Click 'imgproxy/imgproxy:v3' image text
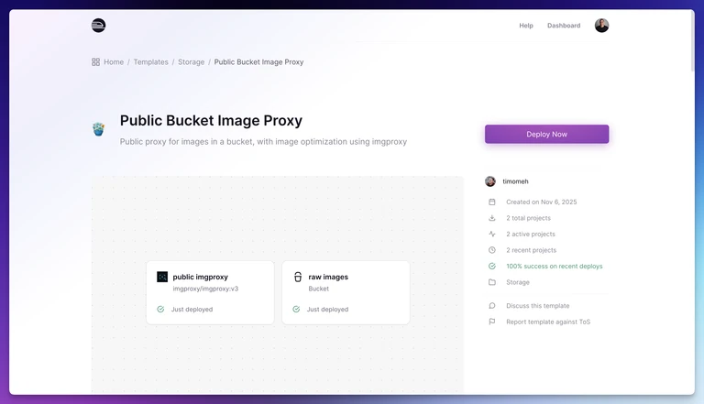Viewport: 704px width, 404px height. [x=205, y=289]
